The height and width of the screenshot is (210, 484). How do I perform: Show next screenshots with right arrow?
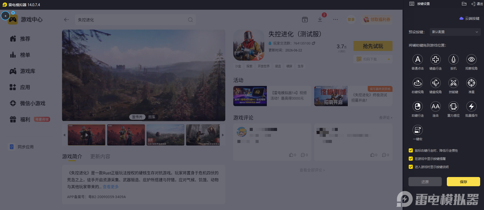[x=223, y=135]
